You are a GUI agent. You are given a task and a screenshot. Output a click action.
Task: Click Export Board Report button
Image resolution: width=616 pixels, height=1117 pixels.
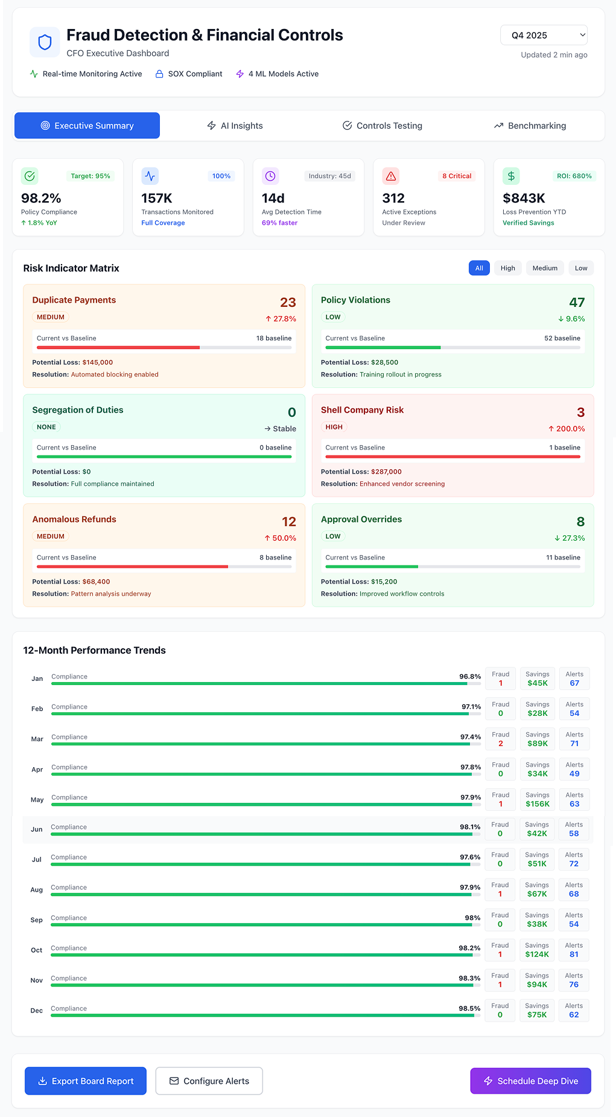[86, 1081]
